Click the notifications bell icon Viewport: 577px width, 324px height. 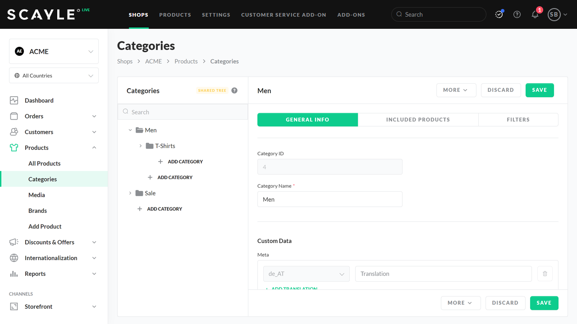tap(535, 14)
